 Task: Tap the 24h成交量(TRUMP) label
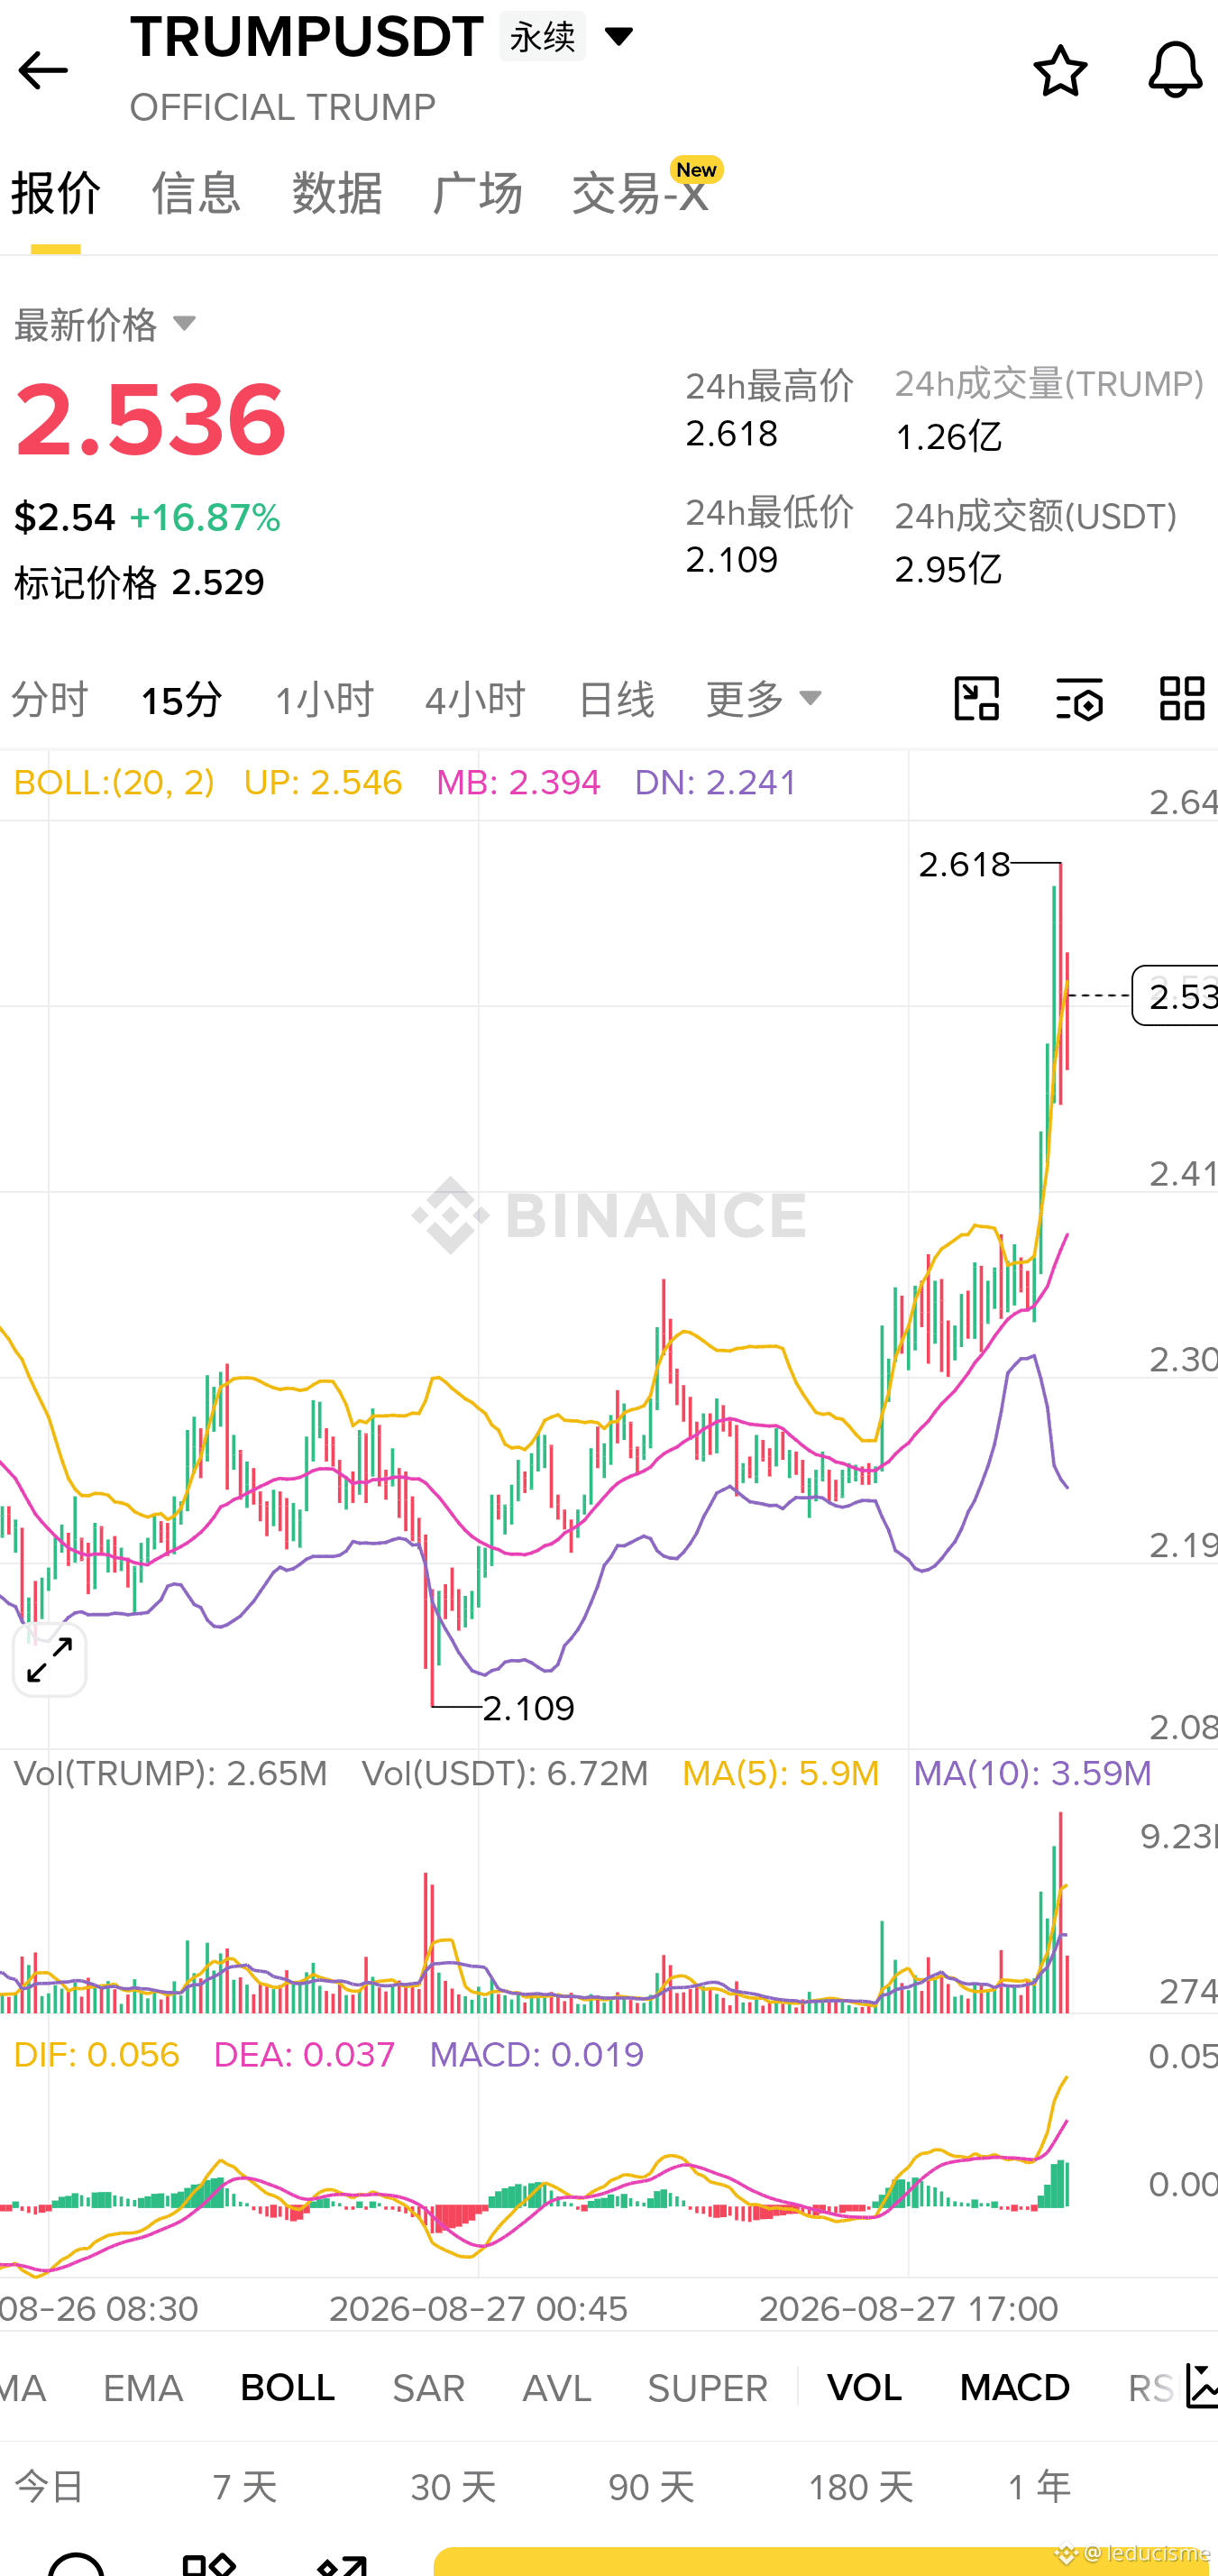tap(1049, 384)
